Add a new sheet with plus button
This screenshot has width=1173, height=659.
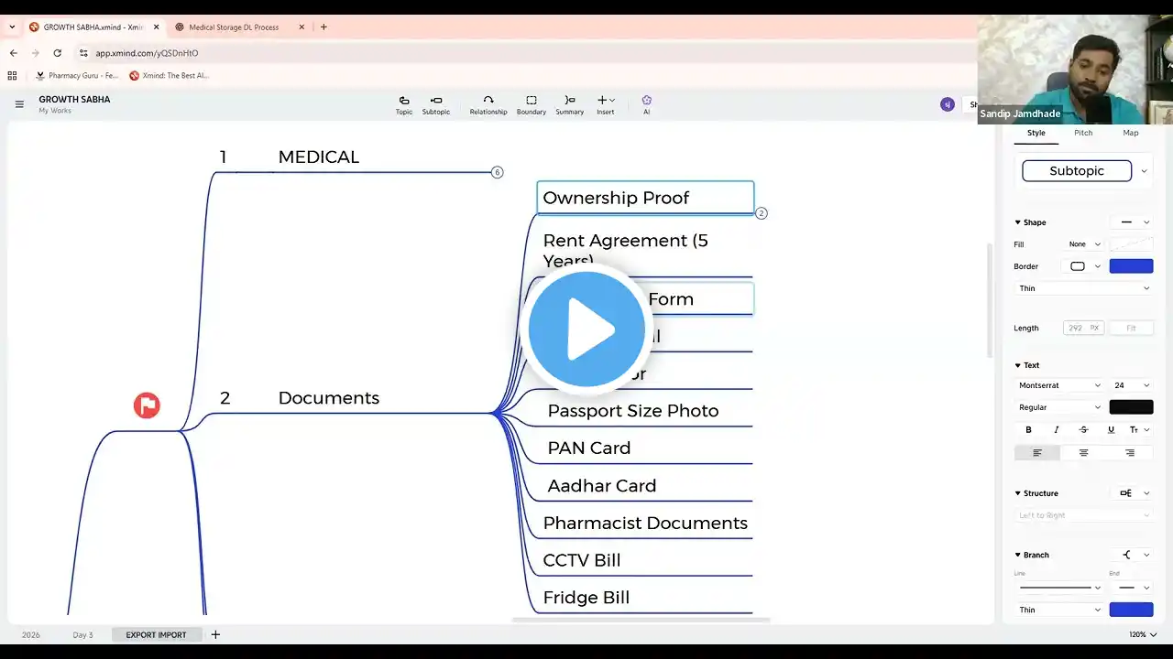215,634
